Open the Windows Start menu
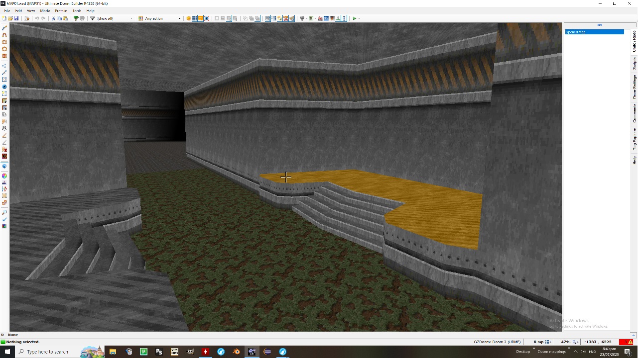This screenshot has height=358, width=638. point(7,352)
